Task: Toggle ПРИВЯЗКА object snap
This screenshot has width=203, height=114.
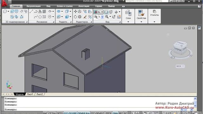Action: 84,113
